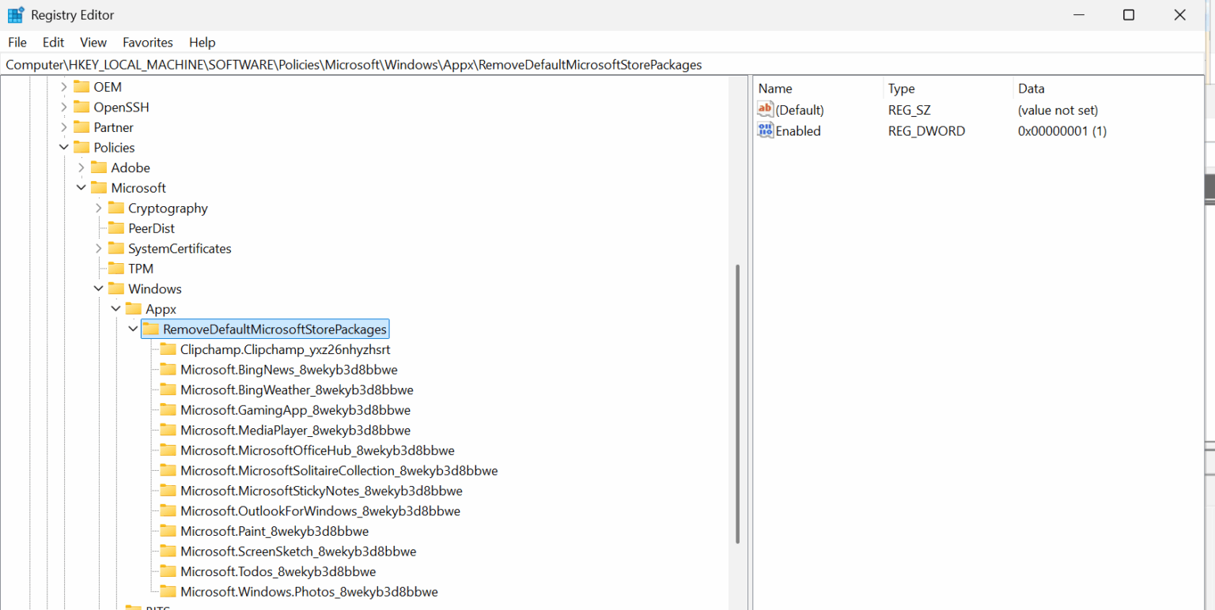Select the Microsoft.GamingApp_8wekyb3d8bbwe folder icon
1215x610 pixels.
pyautogui.click(x=168, y=409)
